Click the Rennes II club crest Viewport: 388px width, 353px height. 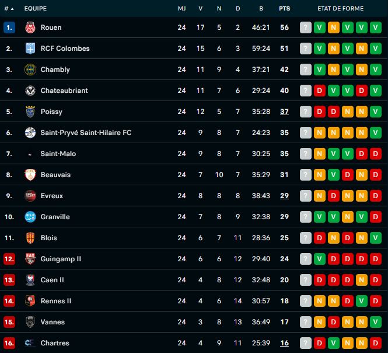click(30, 301)
